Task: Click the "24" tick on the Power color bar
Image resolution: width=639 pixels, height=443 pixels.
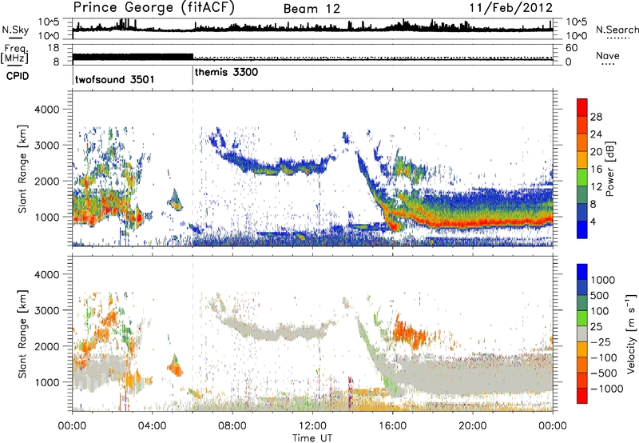Action: (x=596, y=134)
